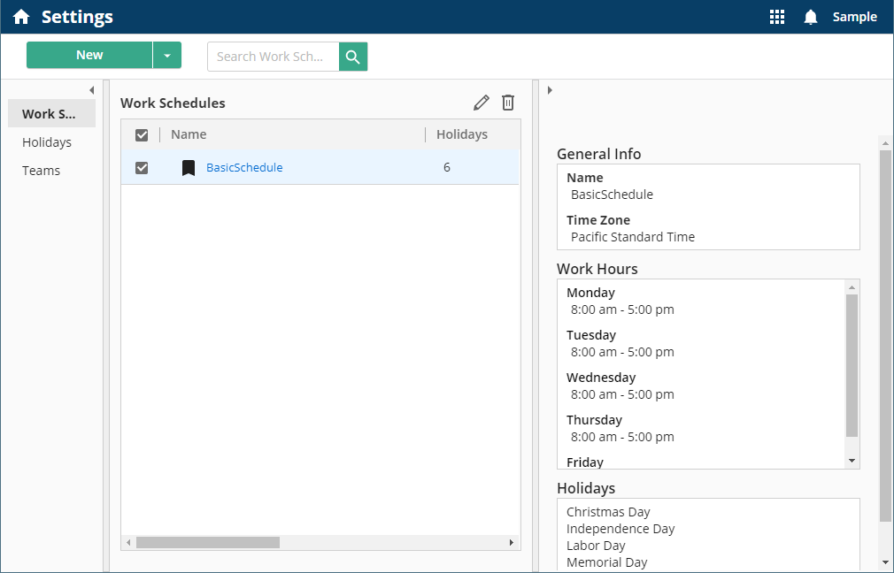Open the apps grid menu
Viewport: 894px width, 573px height.
click(777, 17)
